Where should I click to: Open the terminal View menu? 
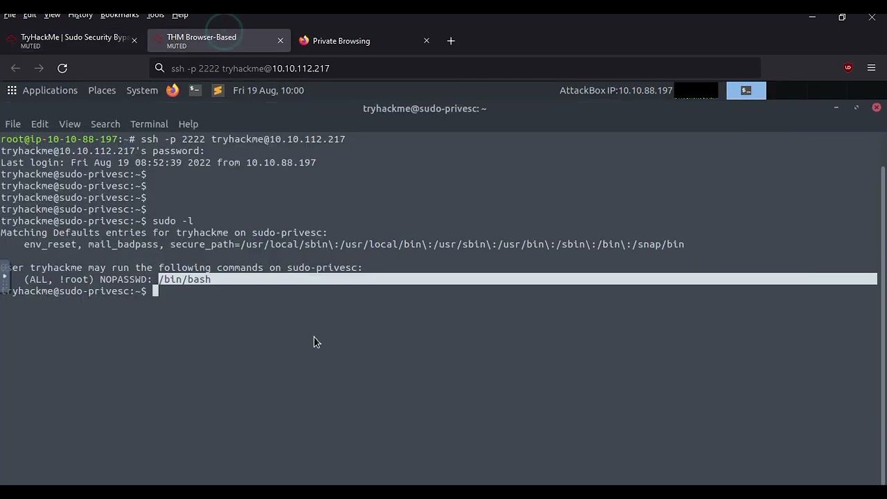[69, 124]
